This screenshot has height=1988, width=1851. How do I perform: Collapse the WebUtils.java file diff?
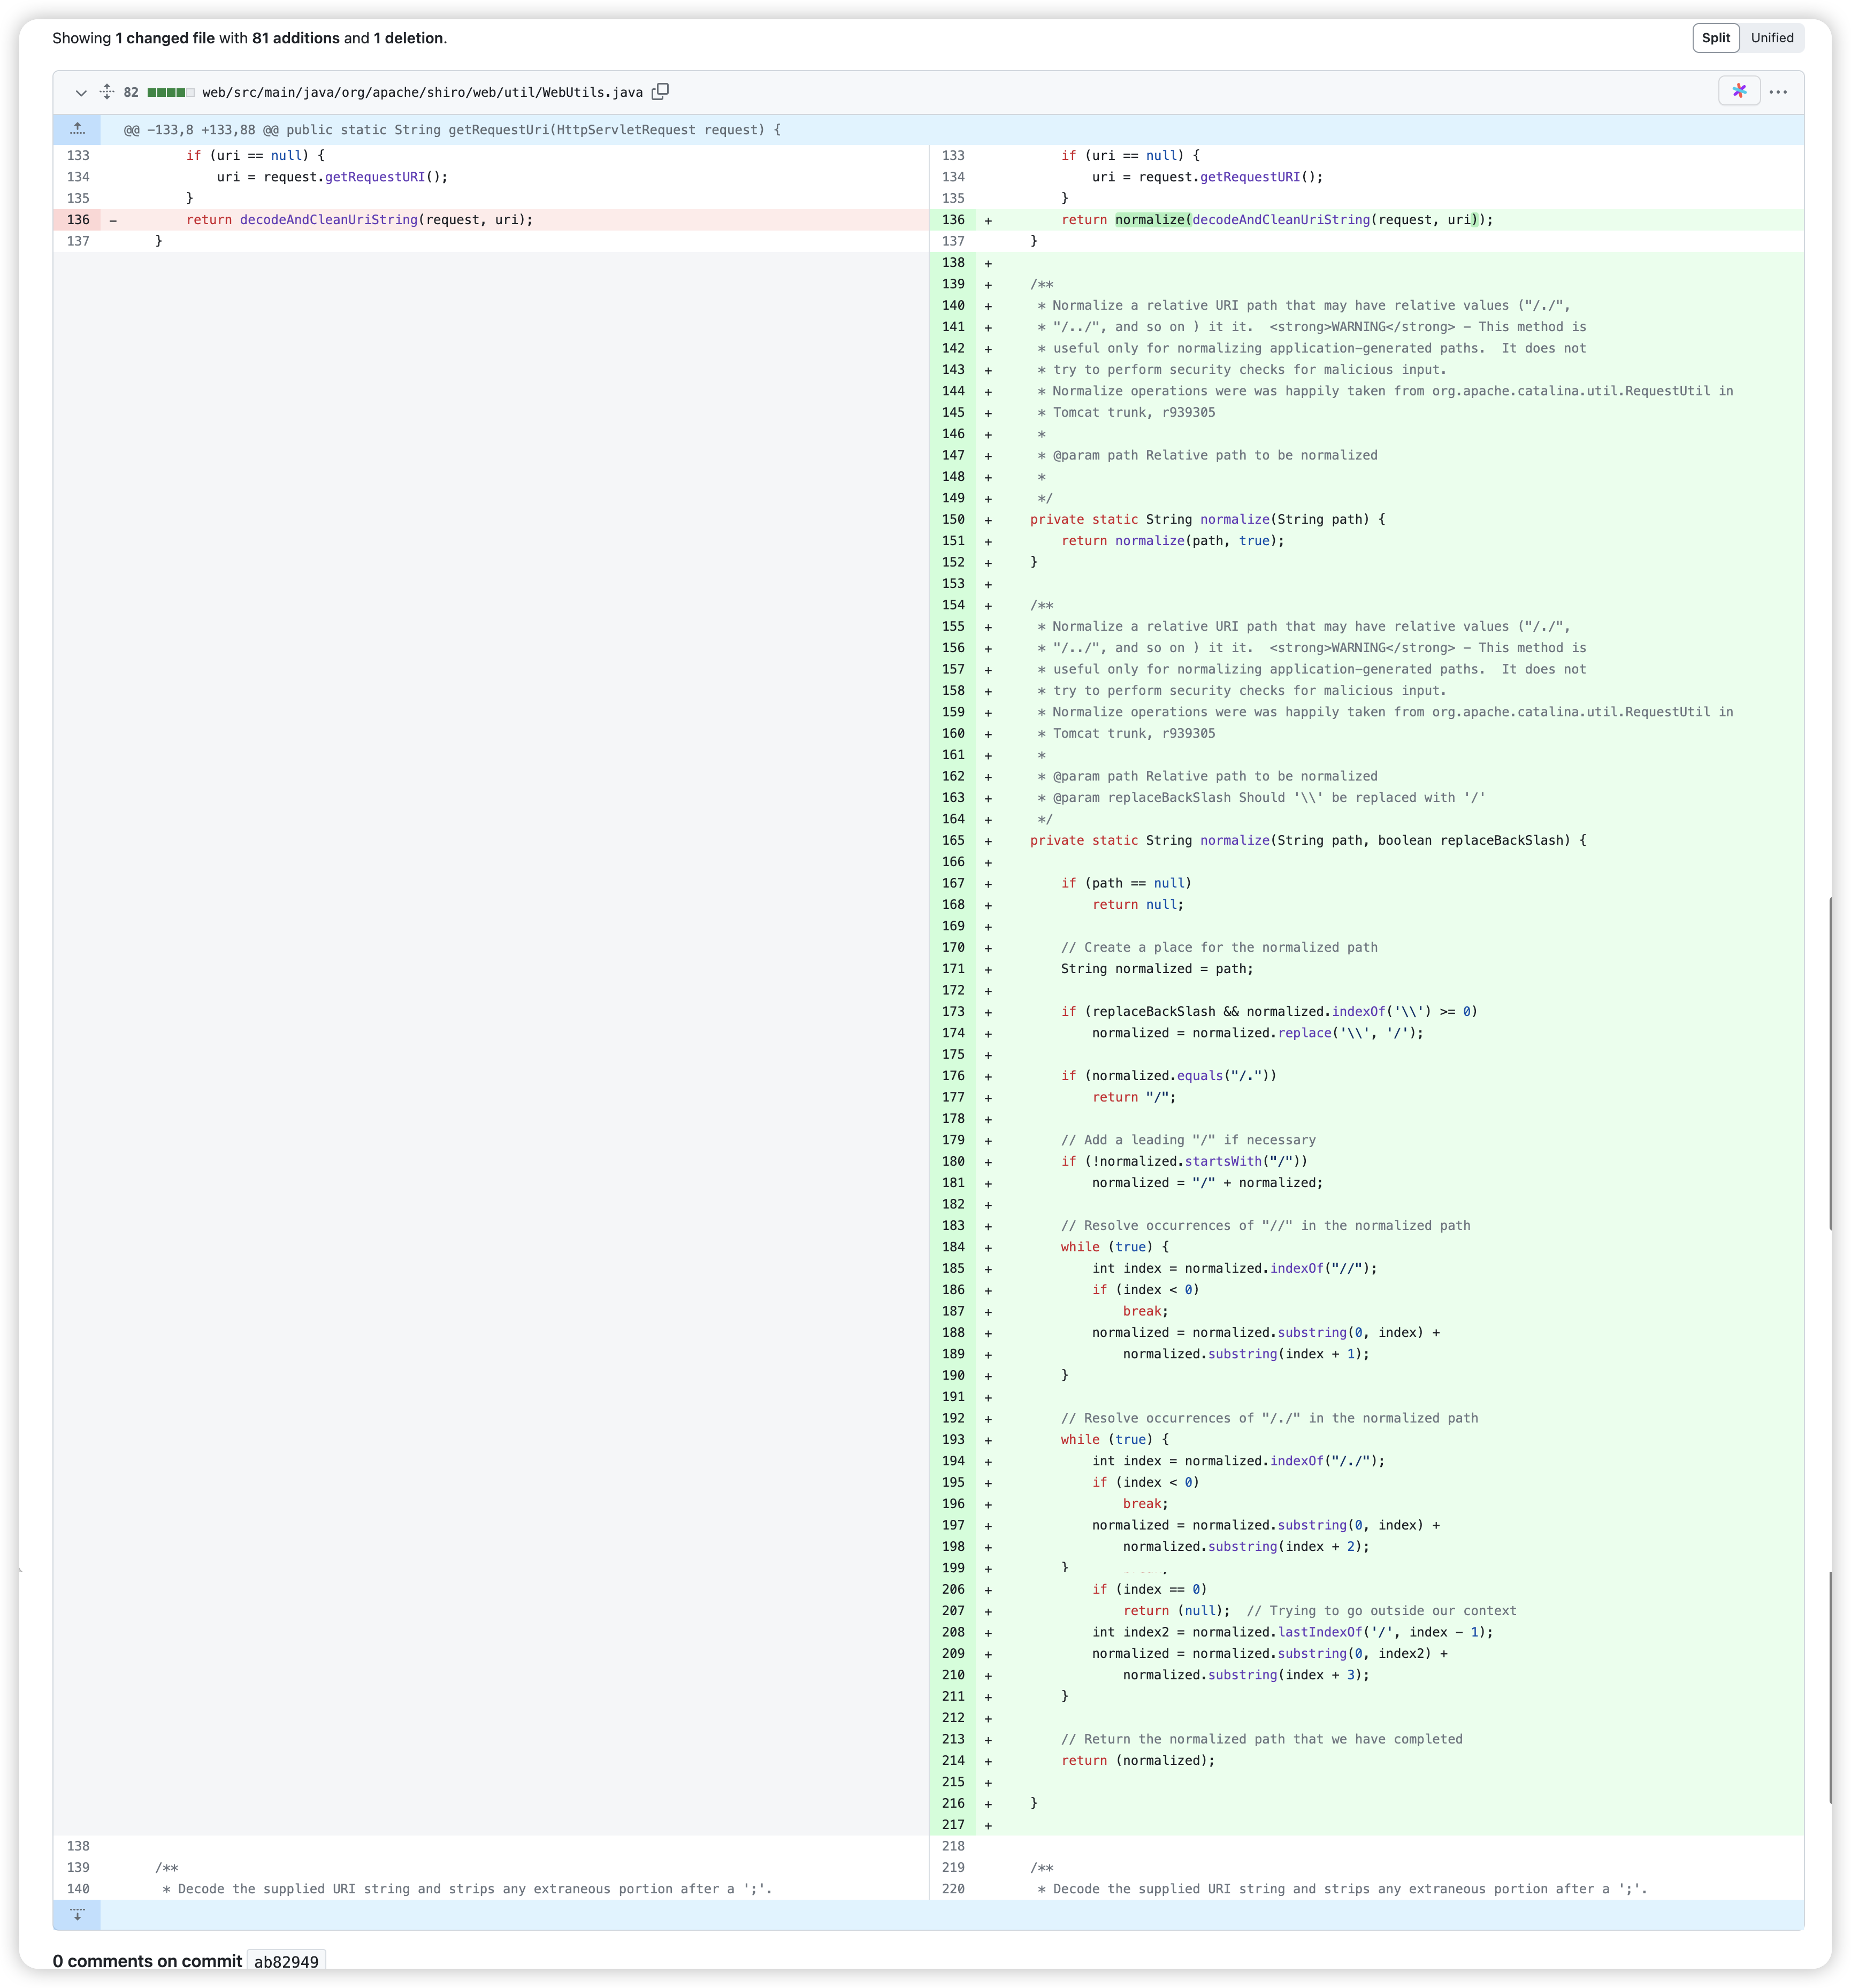pyautogui.click(x=81, y=93)
